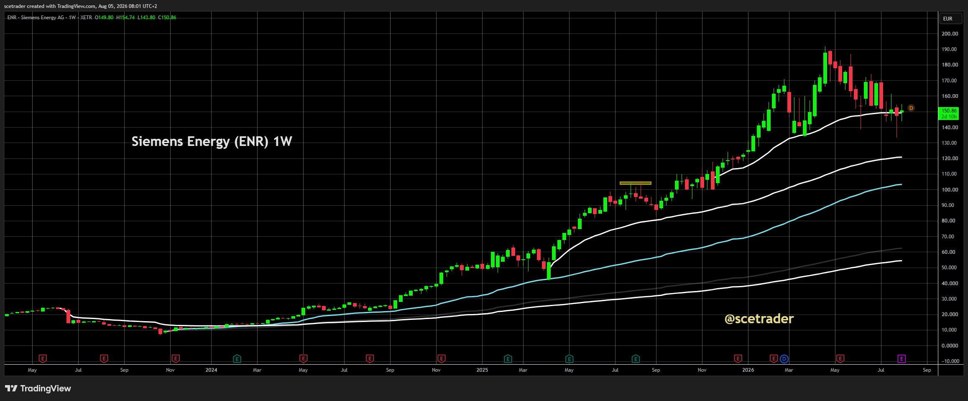Click the 140.00 price axis label
The width and height of the screenshot is (968, 401).
coord(950,128)
